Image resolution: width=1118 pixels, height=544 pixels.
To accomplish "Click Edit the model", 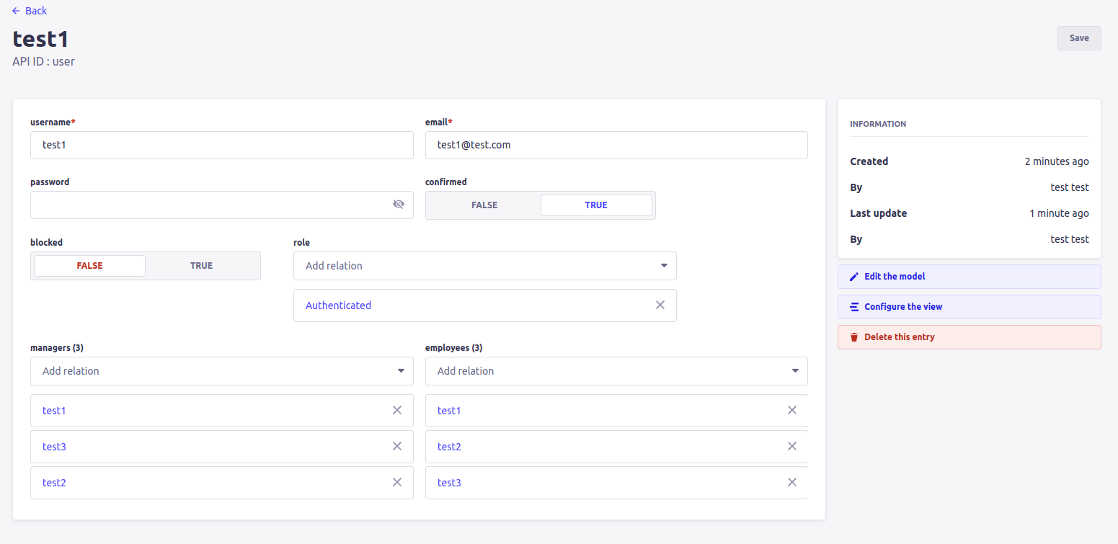I will pos(894,276).
